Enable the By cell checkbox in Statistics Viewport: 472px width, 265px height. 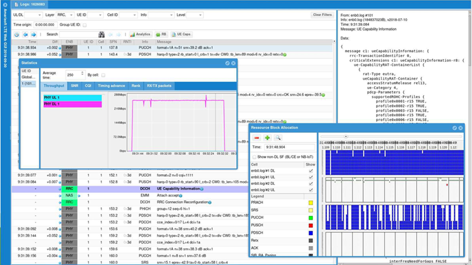(103, 75)
